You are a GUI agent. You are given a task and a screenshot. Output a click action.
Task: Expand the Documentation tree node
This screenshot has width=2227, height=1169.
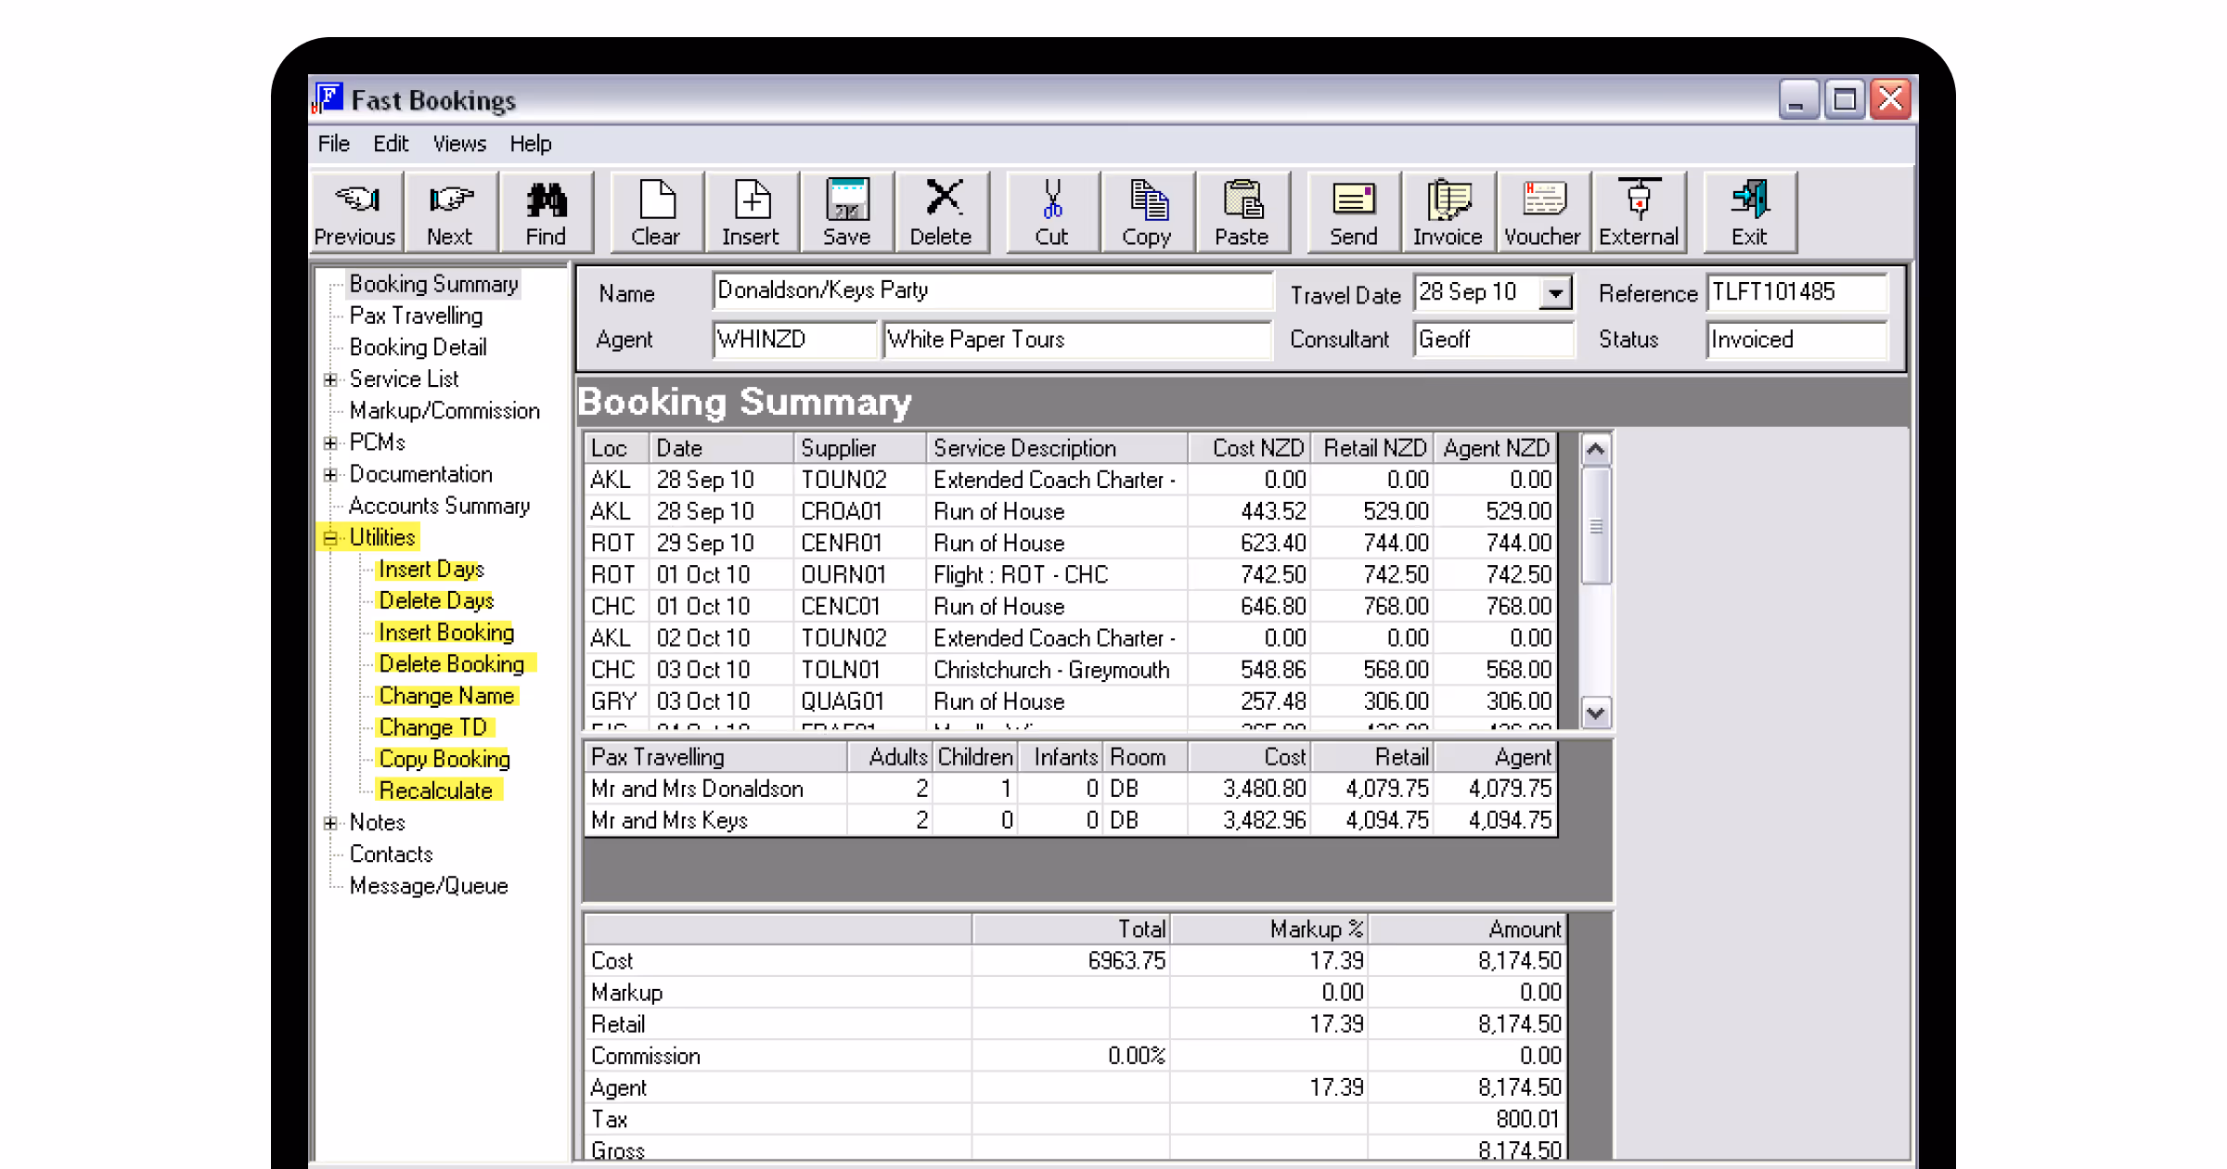coord(329,475)
